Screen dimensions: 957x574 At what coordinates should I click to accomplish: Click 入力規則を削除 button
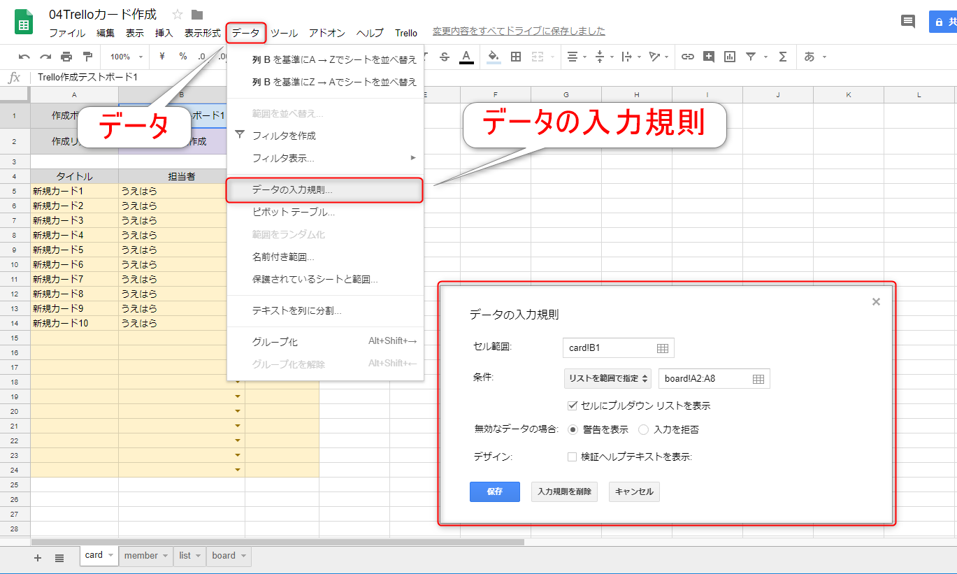pos(564,492)
